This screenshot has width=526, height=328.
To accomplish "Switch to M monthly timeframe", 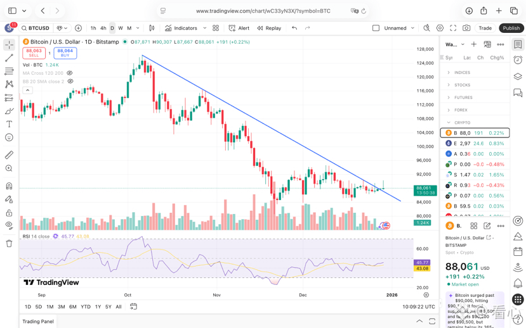I will point(129,28).
